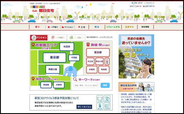Click the blue elephant mascot
Viewport: 184px width, 114px height.
pyautogui.click(x=70, y=71)
